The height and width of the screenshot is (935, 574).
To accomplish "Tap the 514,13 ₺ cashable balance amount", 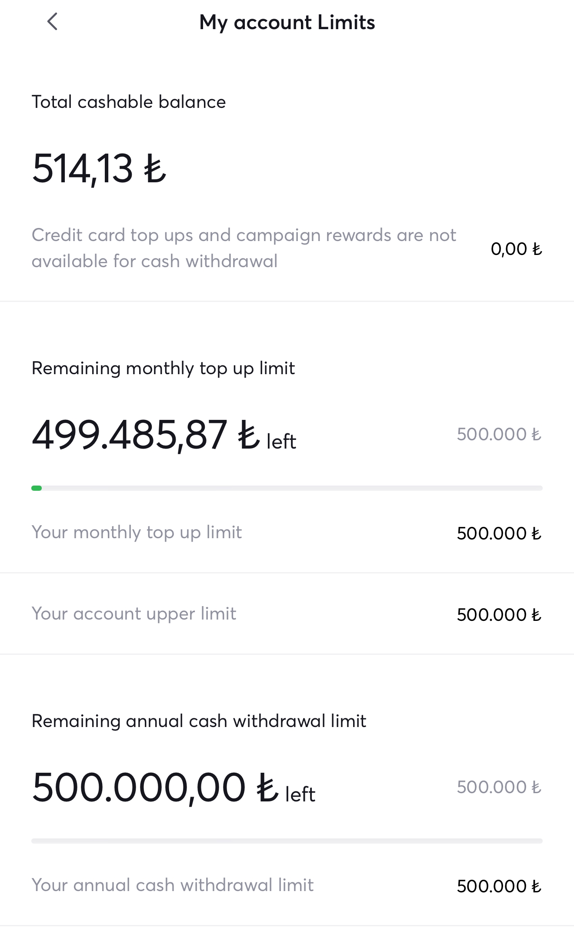I will pos(99,169).
